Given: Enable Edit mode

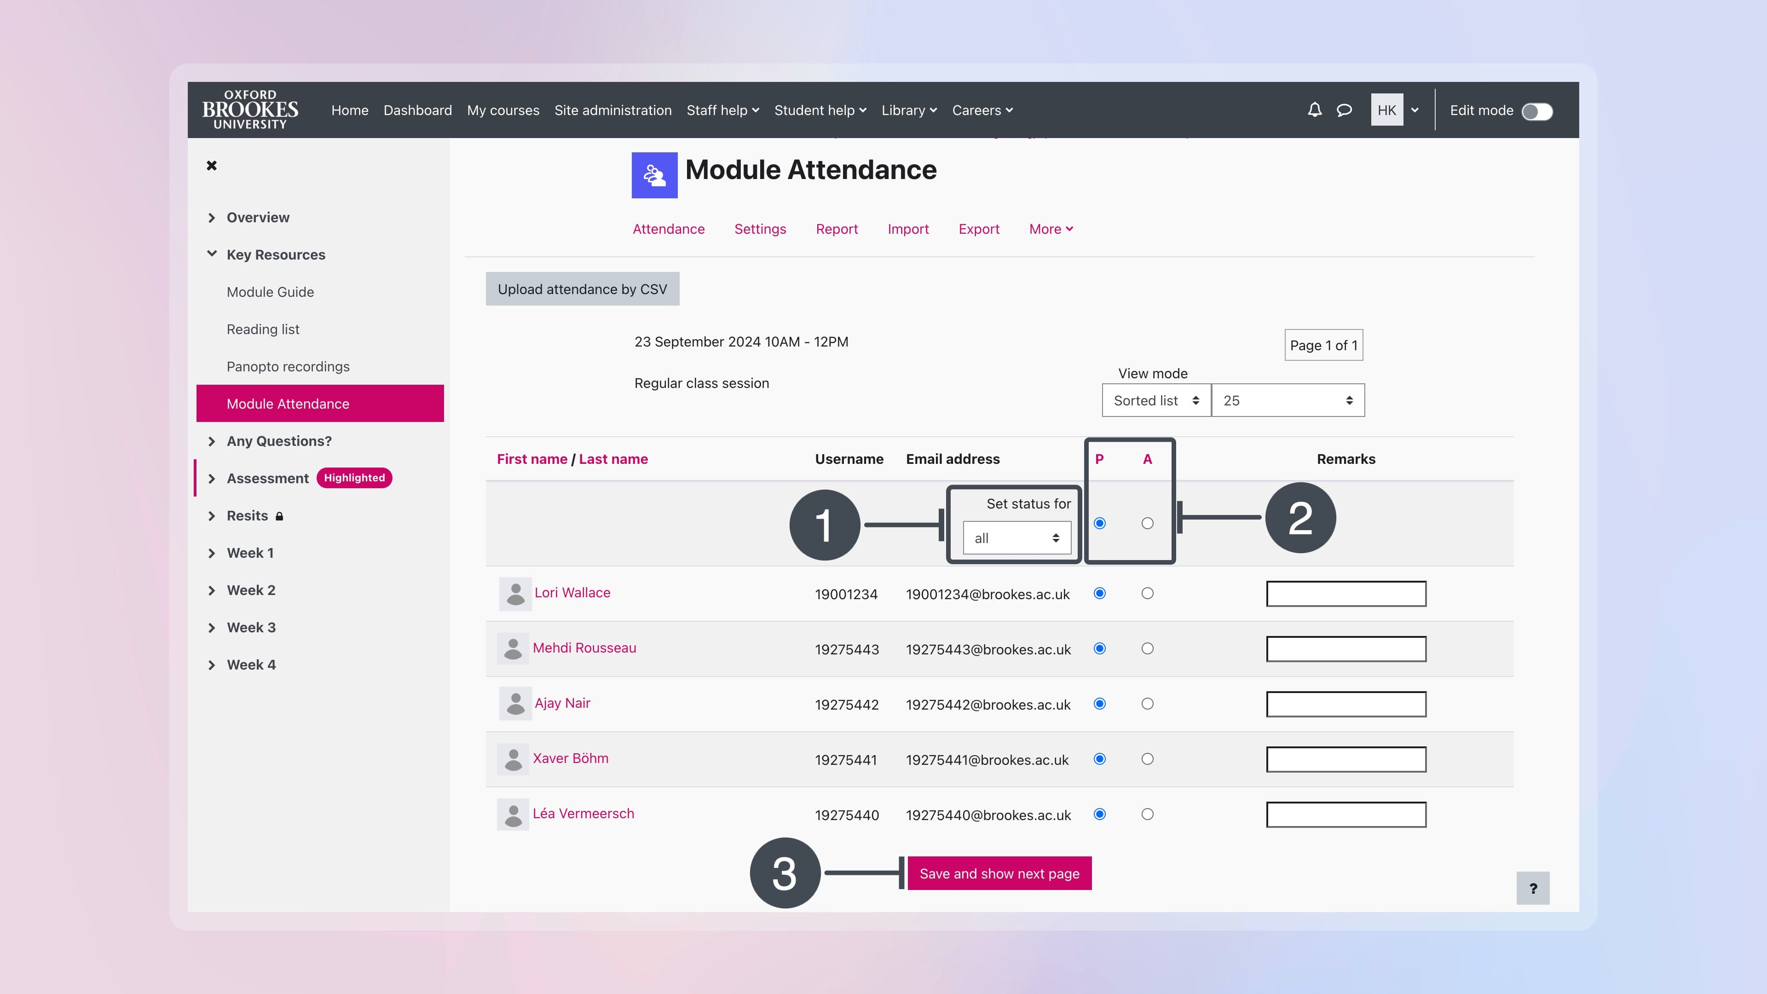Looking at the screenshot, I should click(1536, 110).
